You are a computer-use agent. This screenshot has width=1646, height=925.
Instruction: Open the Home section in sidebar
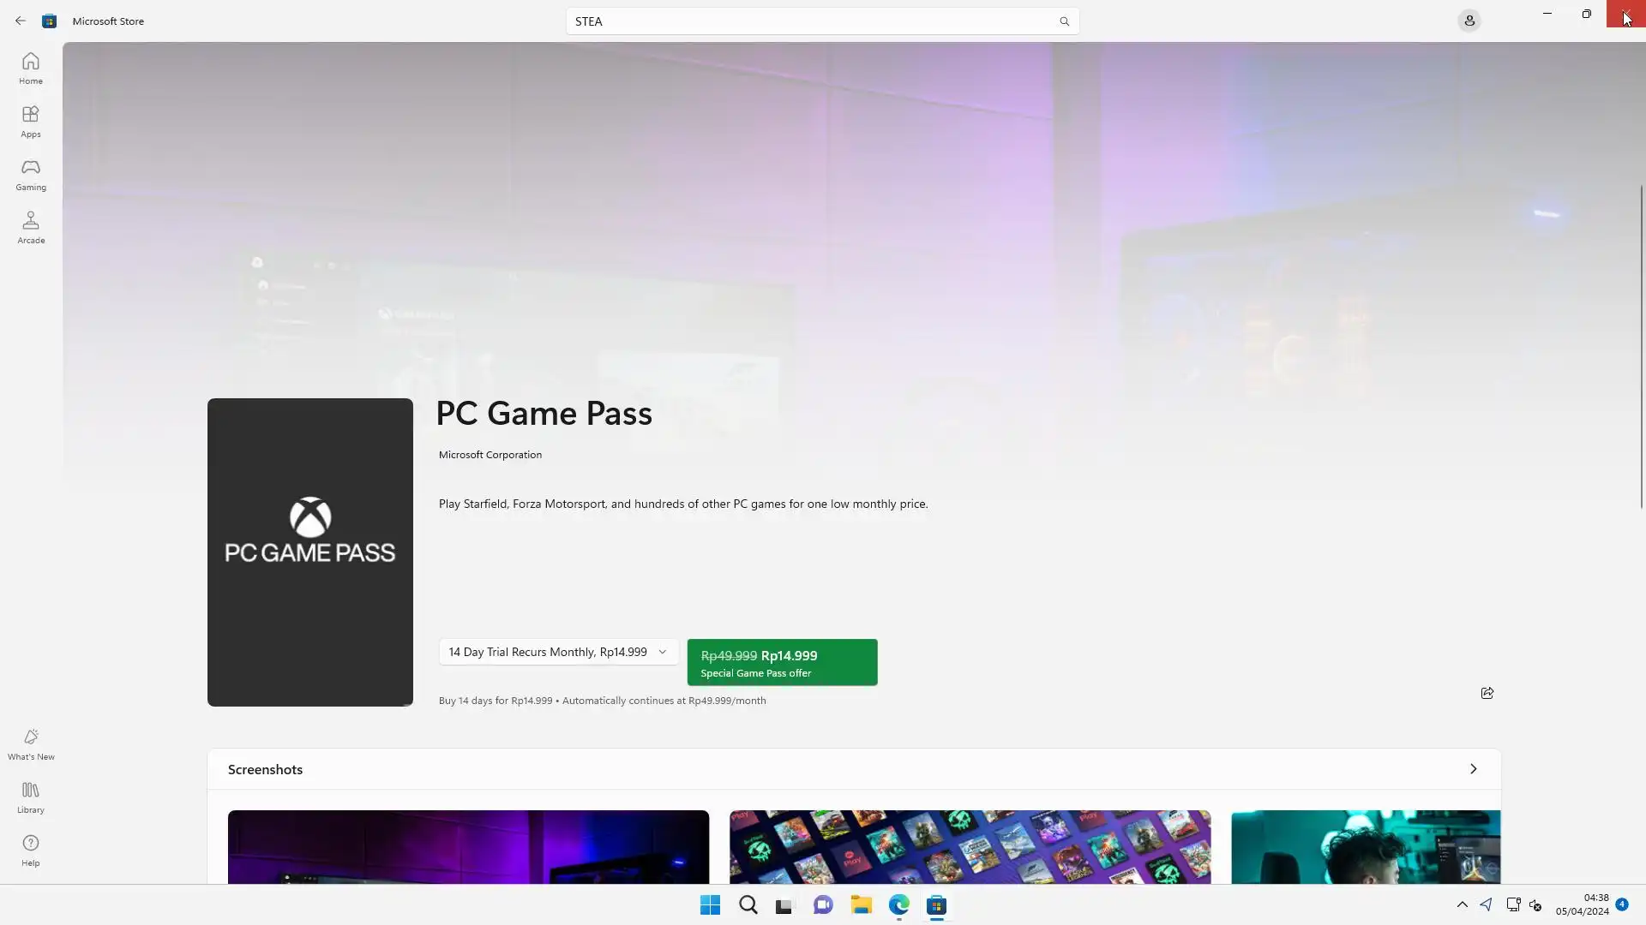coord(31,69)
